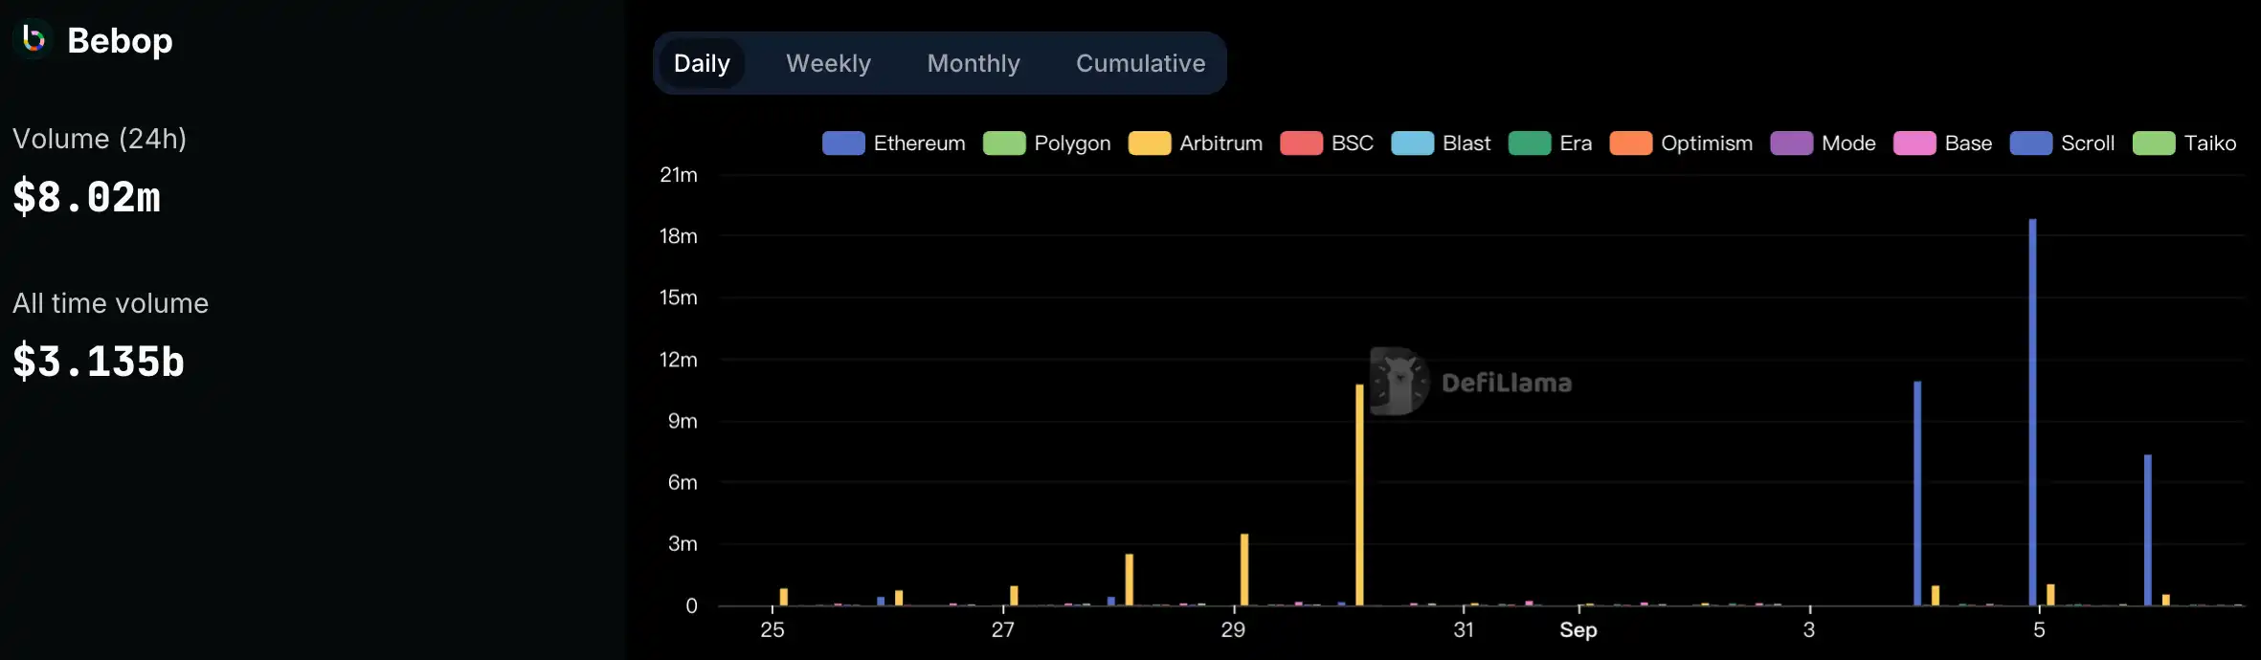Toggle Arbitrum legend entry

tap(1196, 143)
